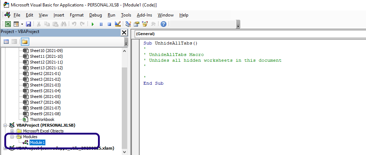The width and height of the screenshot is (366, 155).
Task: Click the Undo arrow icon
Action: (74, 24)
